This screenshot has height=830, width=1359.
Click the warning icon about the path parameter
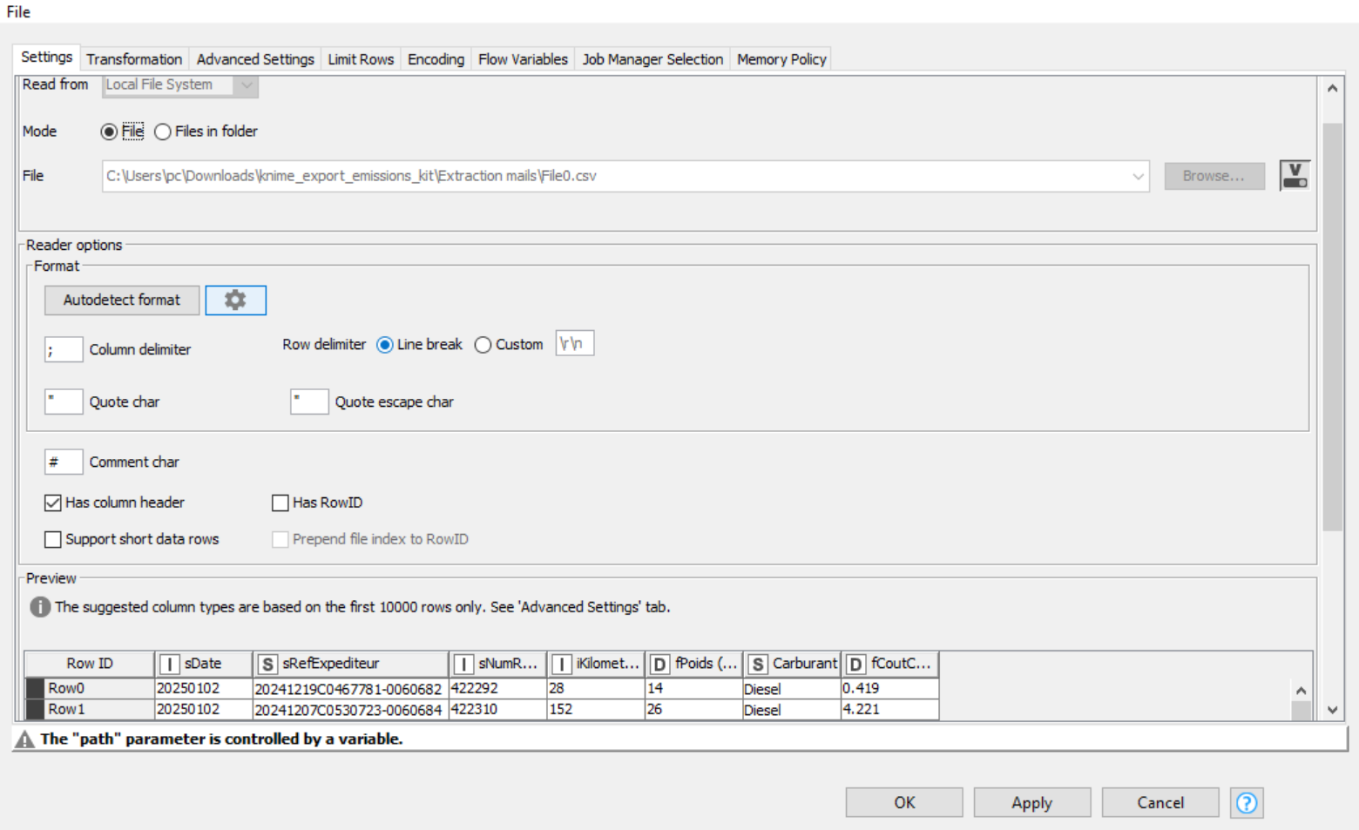tap(24, 739)
